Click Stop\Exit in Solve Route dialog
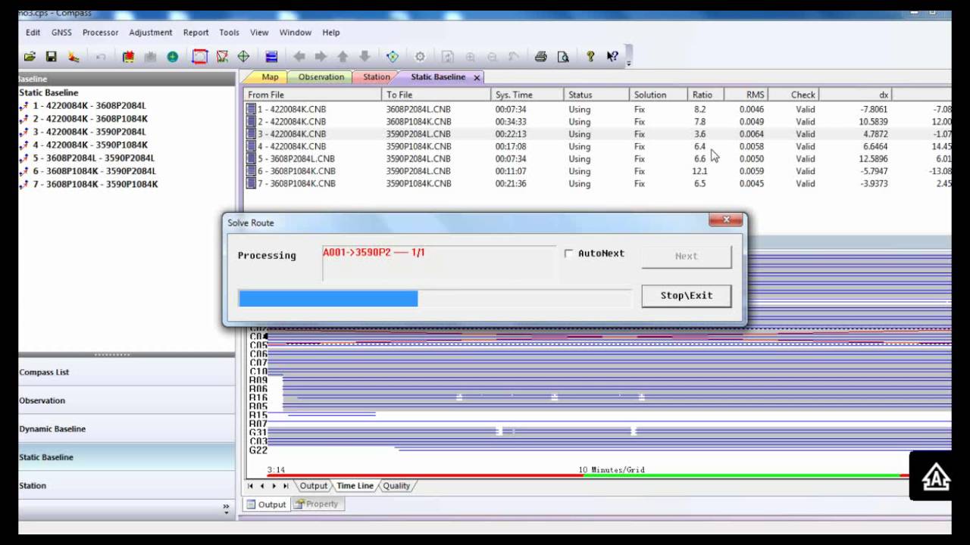Viewport: 970px width, 545px height. coord(687,295)
